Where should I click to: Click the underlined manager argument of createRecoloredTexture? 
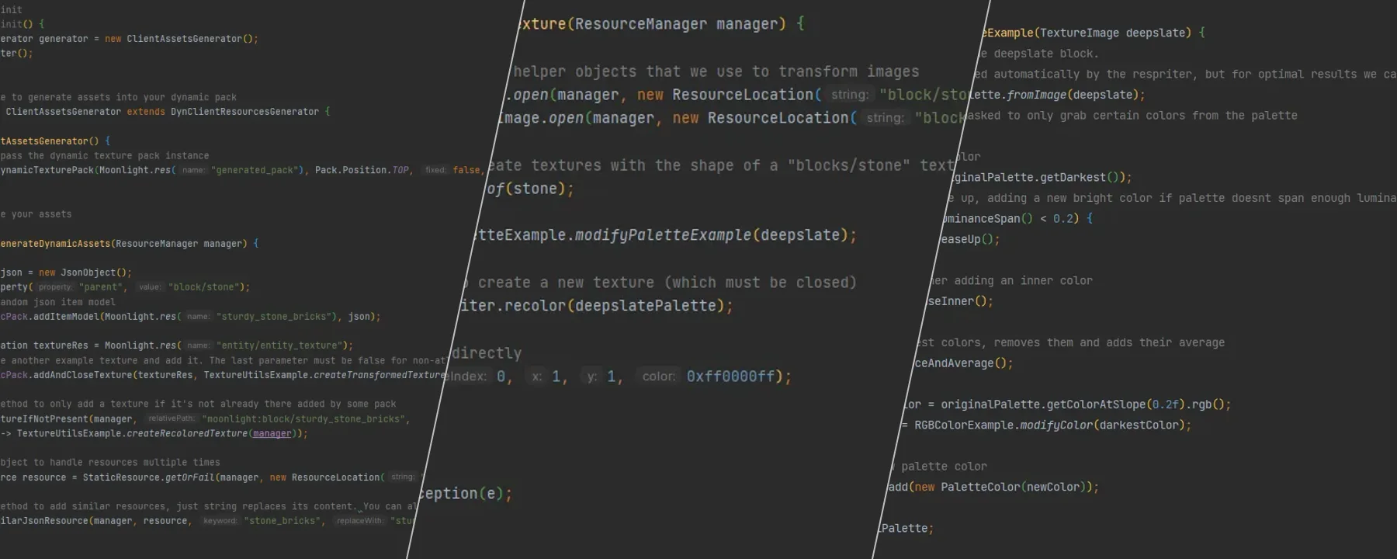(x=272, y=434)
